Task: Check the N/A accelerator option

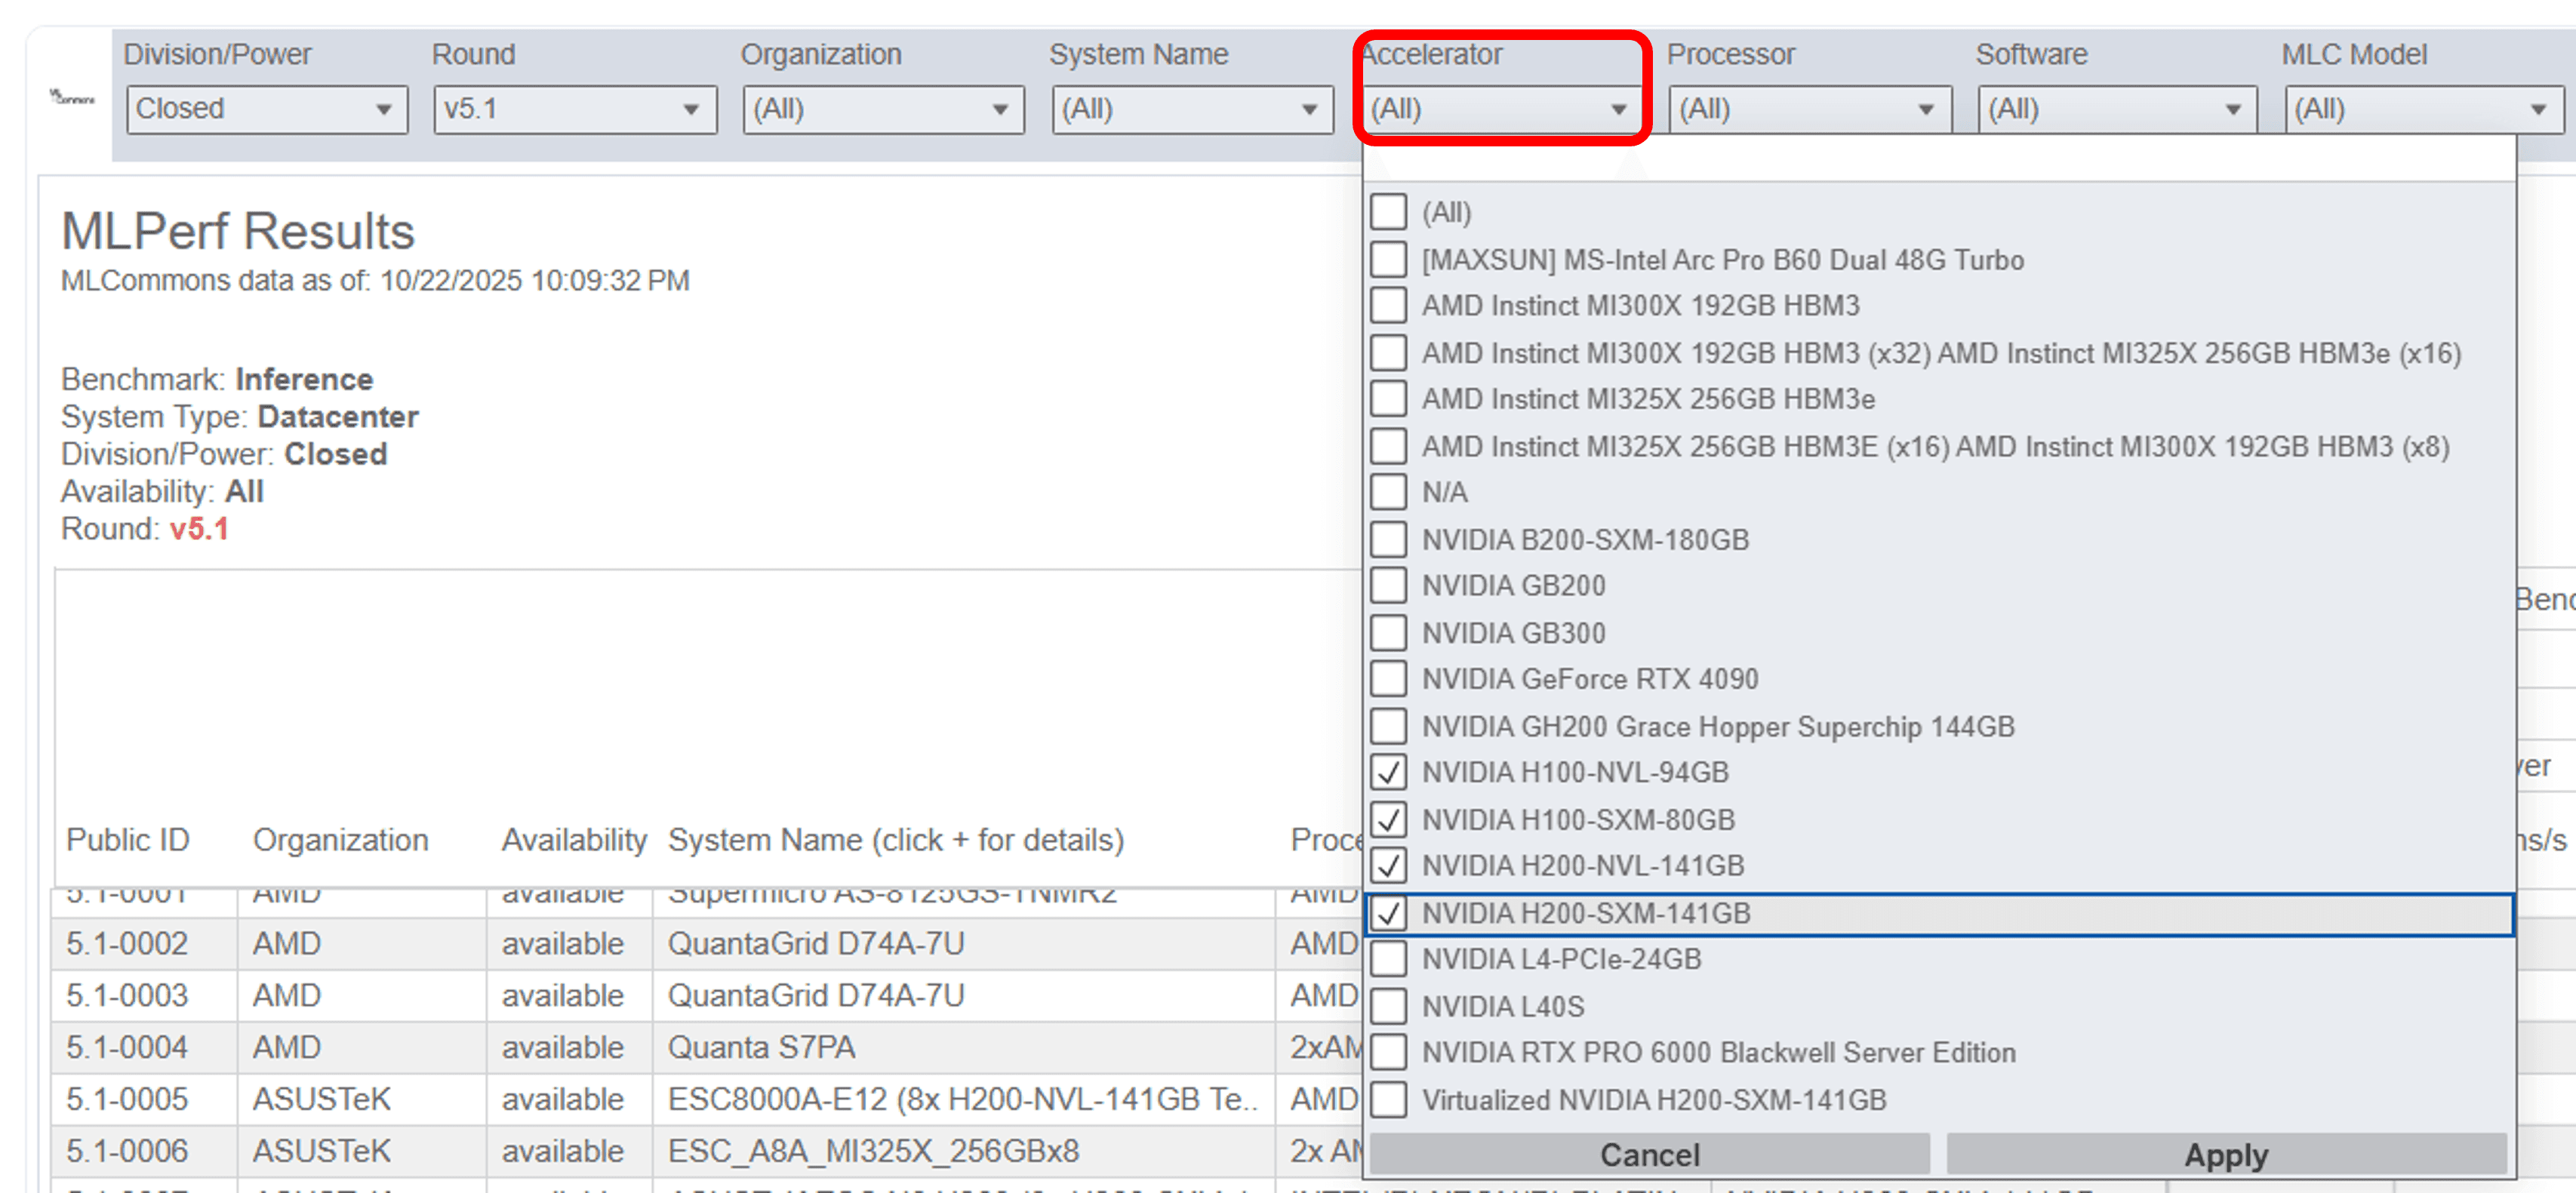Action: click(1388, 492)
